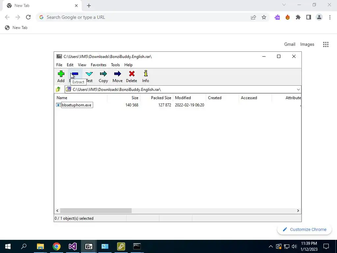
Task: Click the purple extension icon in Chrome
Action: pos(277,17)
